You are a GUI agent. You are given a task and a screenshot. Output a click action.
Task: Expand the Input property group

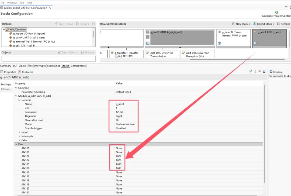[x=19, y=132]
